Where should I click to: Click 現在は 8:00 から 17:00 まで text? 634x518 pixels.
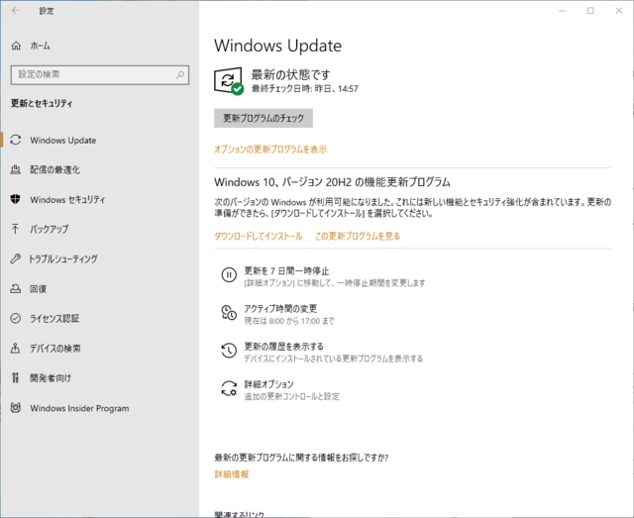click(x=289, y=321)
